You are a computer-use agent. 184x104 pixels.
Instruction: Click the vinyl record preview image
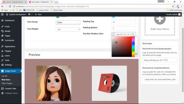109,83
